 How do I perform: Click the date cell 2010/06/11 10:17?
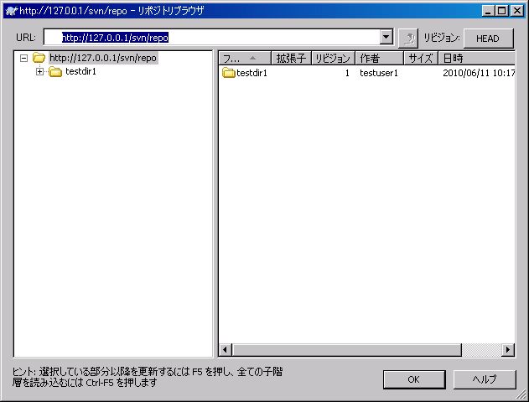479,73
